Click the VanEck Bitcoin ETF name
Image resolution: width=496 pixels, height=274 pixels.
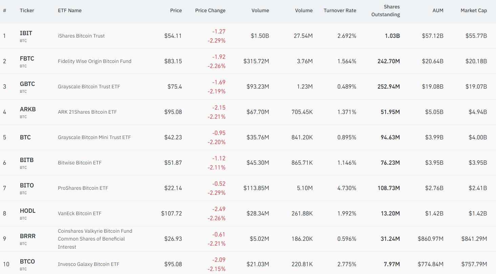tap(80, 213)
